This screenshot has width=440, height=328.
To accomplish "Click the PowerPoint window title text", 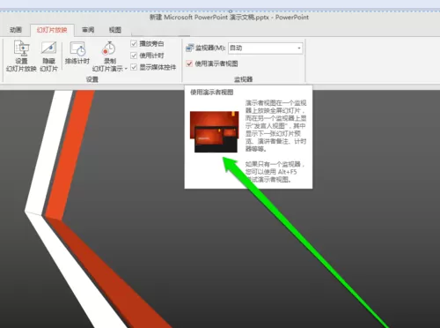I will [x=229, y=18].
